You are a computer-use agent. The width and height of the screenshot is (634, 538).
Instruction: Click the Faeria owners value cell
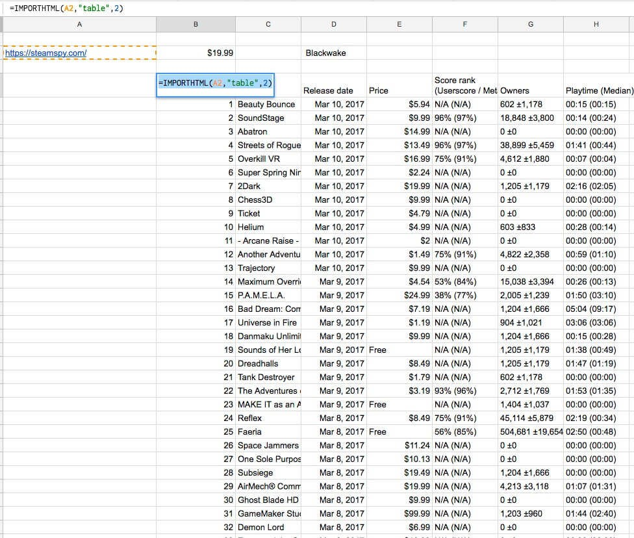tap(531, 431)
